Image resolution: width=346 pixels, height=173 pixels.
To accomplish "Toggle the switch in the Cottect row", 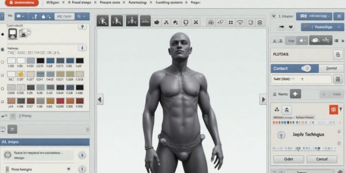I will click(306, 68).
